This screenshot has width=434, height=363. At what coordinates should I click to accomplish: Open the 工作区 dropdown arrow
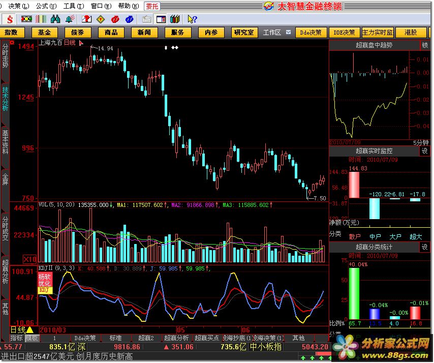click(289, 32)
